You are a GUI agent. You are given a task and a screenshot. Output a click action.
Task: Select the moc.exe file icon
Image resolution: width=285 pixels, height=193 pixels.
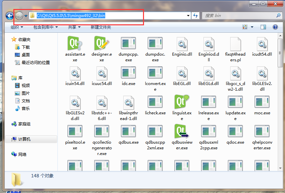262,102
